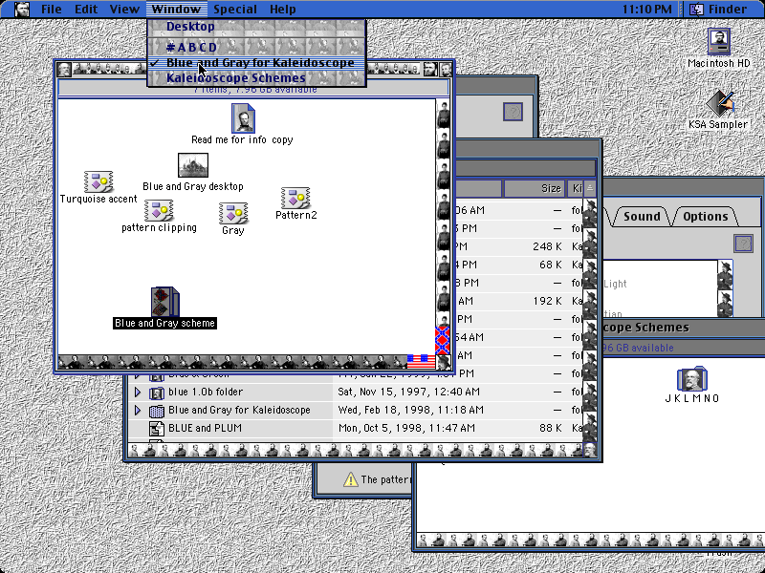Open the File menu
The width and height of the screenshot is (765, 573).
(x=52, y=10)
